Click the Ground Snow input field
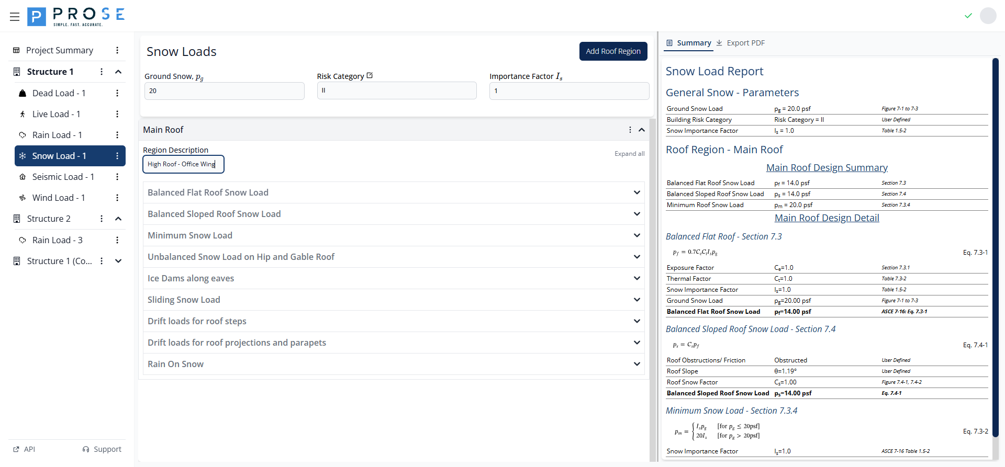1005x467 pixels. (x=224, y=91)
